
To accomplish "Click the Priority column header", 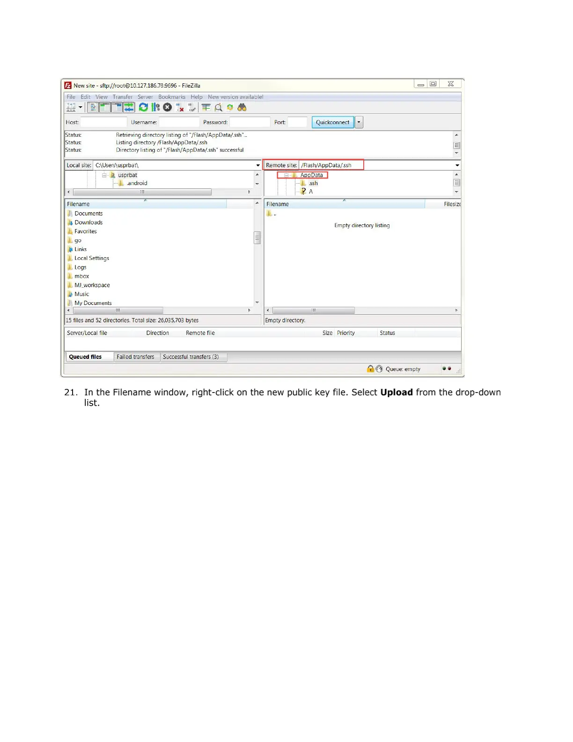I will click(x=356, y=333).
